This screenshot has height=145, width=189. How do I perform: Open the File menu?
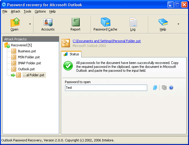[5, 11]
